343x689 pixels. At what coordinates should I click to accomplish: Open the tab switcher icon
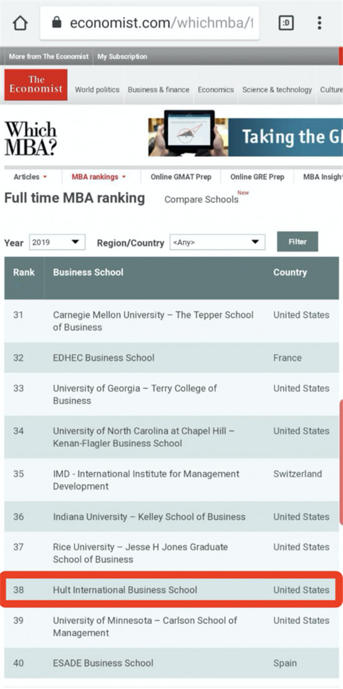click(286, 23)
